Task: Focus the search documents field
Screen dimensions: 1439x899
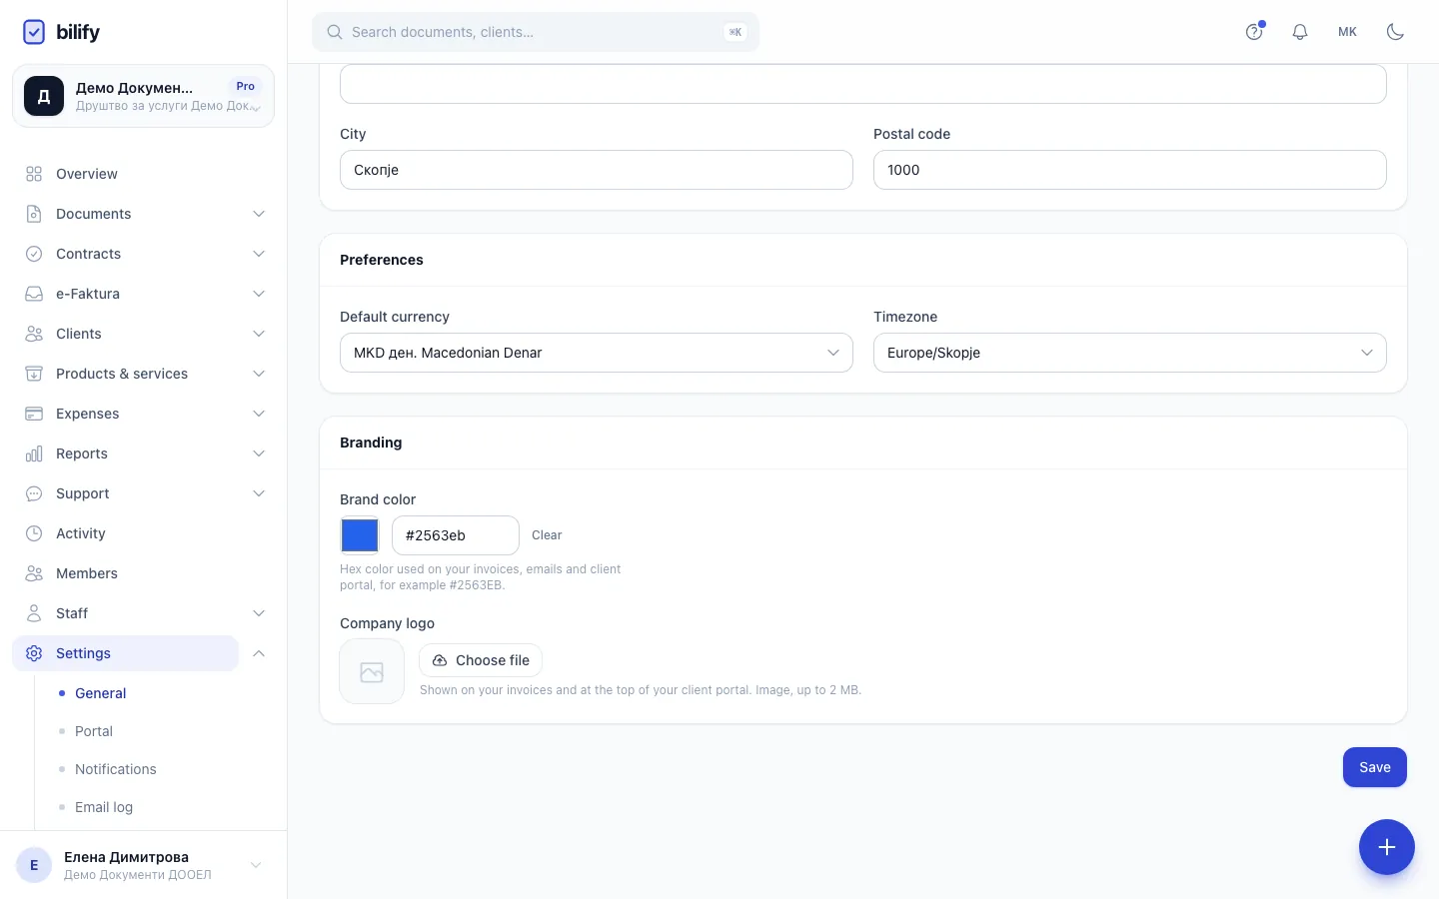Action: [536, 32]
